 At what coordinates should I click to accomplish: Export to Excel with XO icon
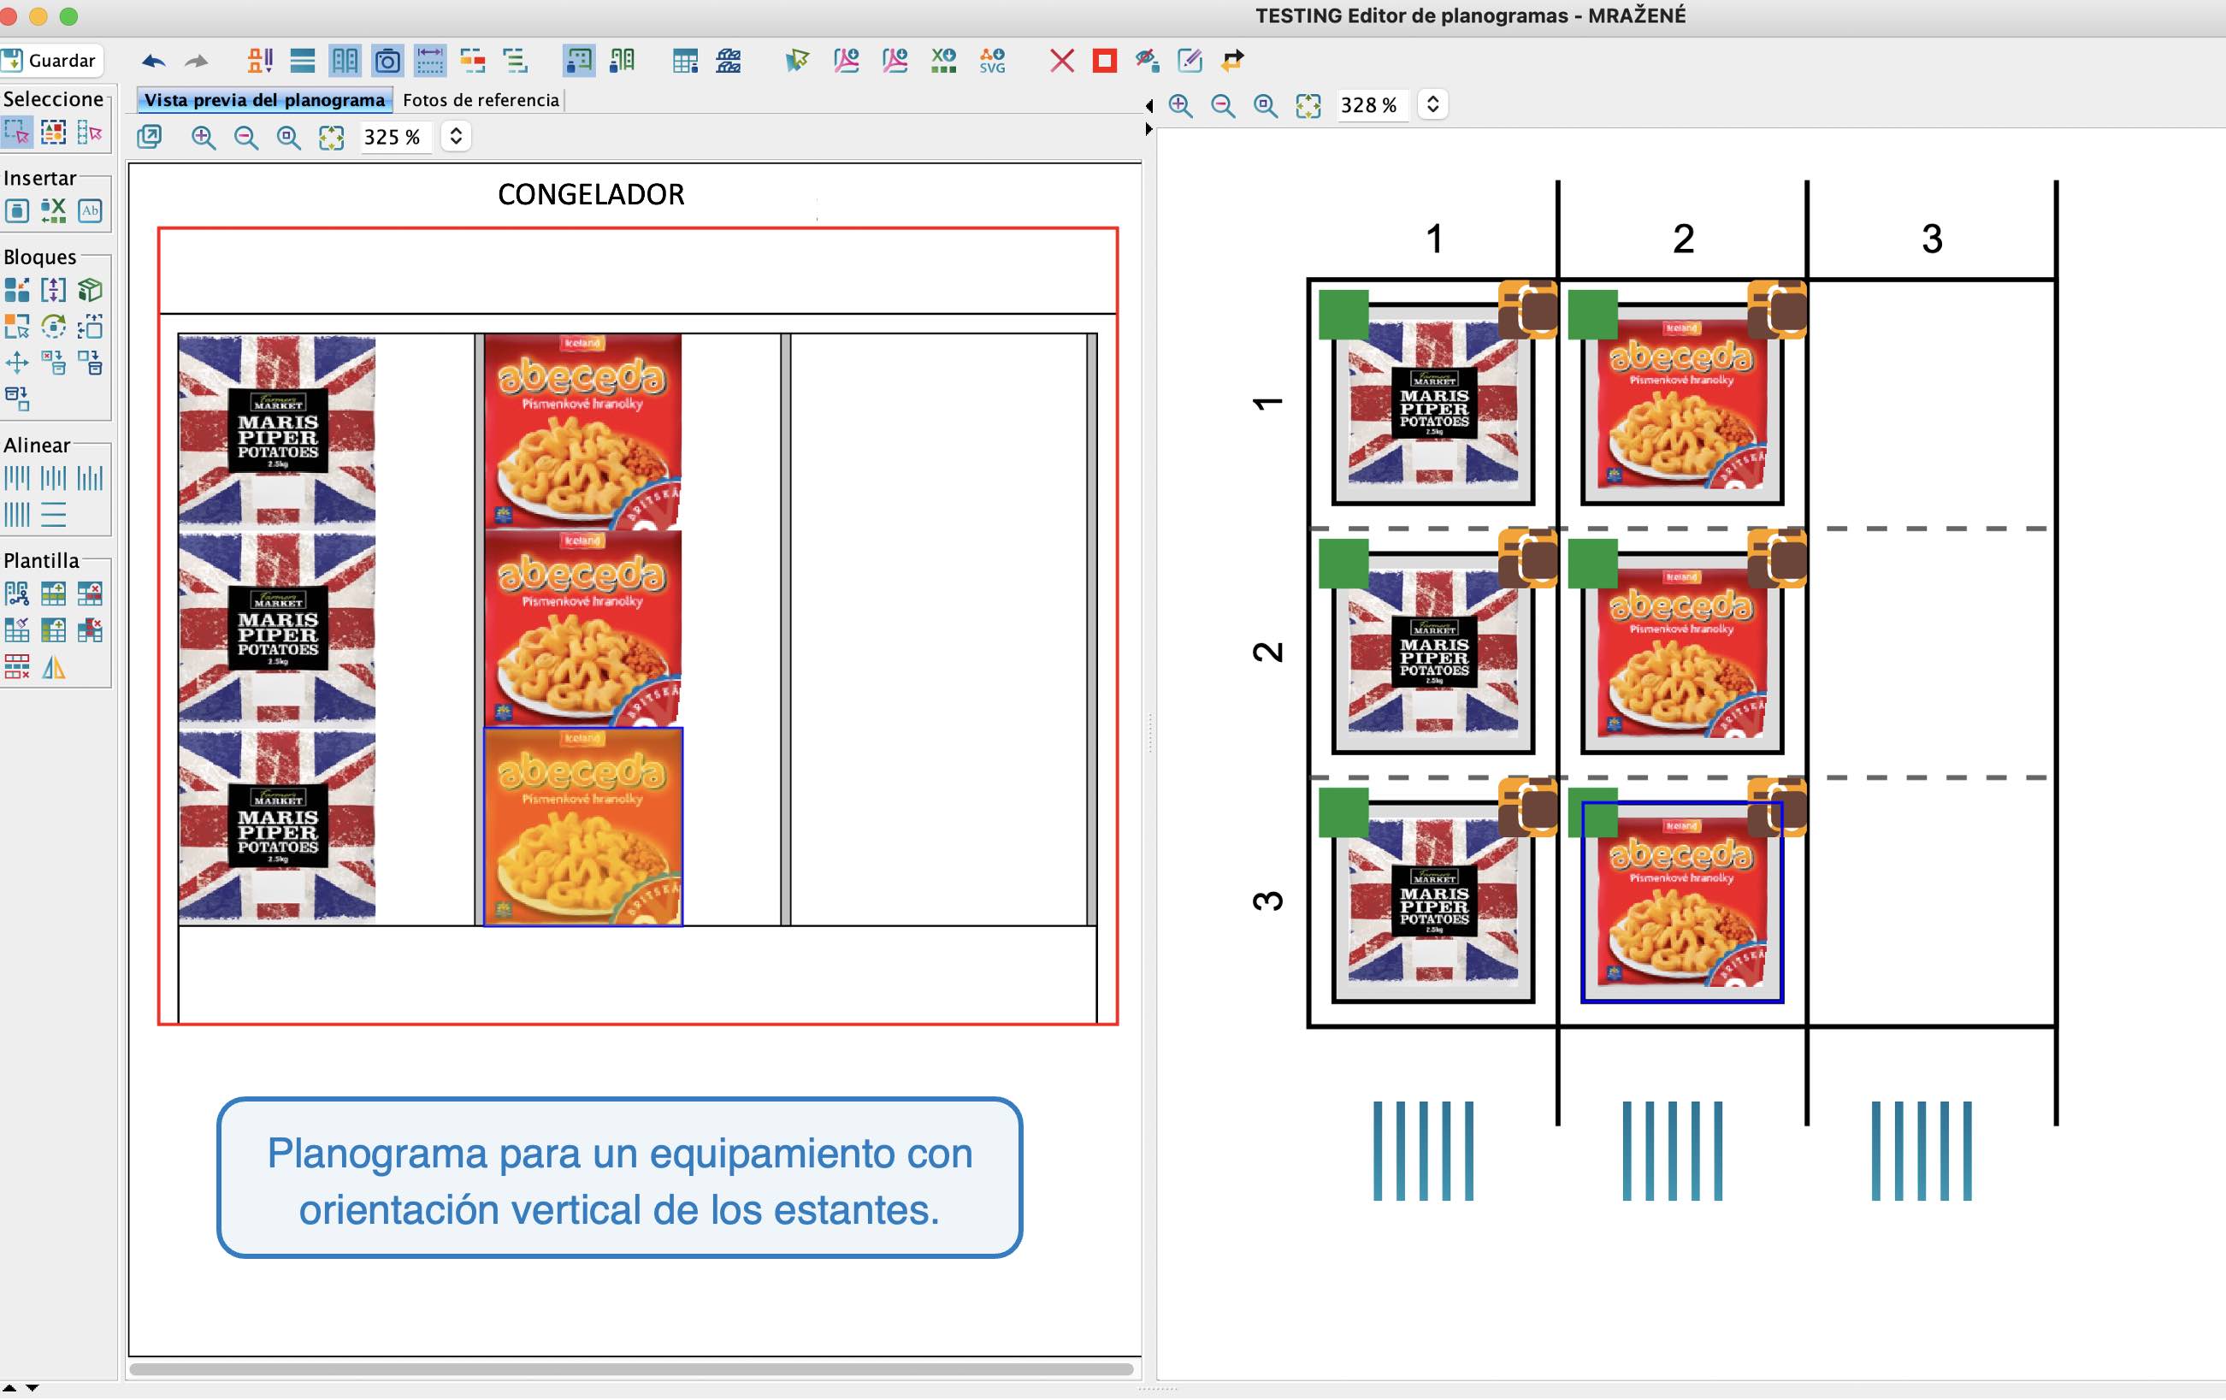point(944,61)
